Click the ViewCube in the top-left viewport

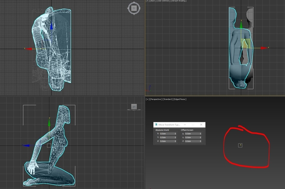[134, 8]
